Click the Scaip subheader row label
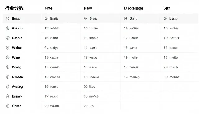199x114 pixels. (x=16, y=19)
